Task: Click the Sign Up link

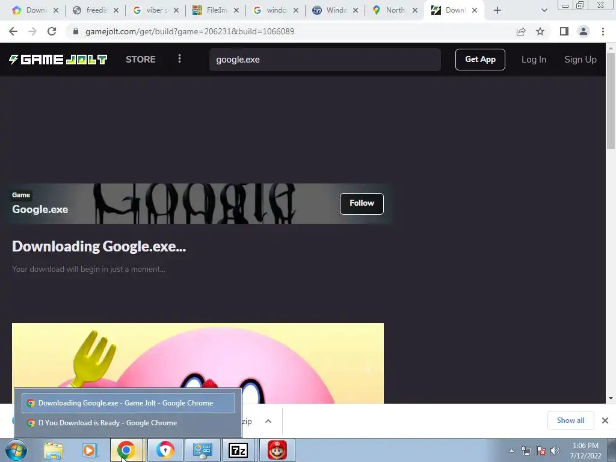Action: coord(581,60)
